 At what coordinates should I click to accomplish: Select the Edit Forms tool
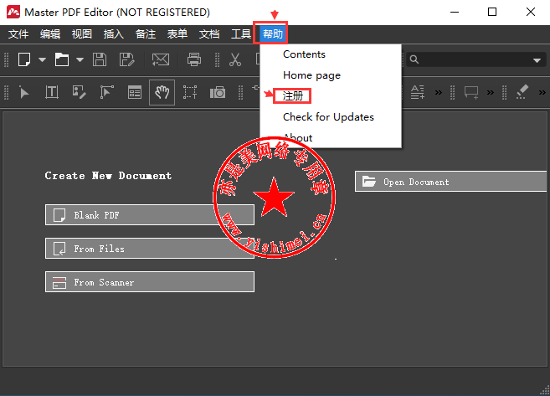click(x=135, y=93)
